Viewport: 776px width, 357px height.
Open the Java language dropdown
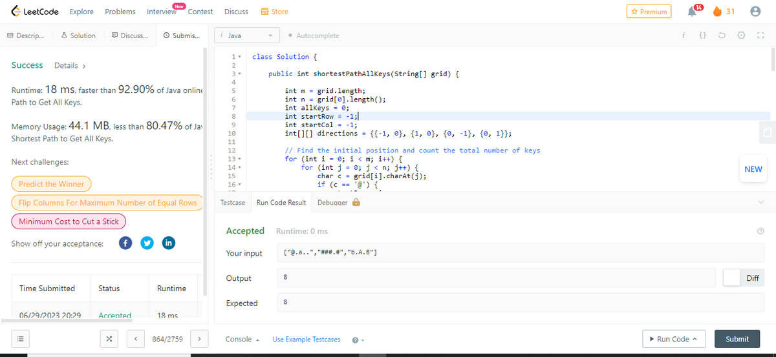pos(247,36)
